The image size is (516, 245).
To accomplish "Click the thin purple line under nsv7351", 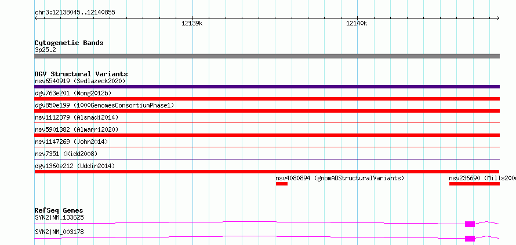I will [267, 159].
